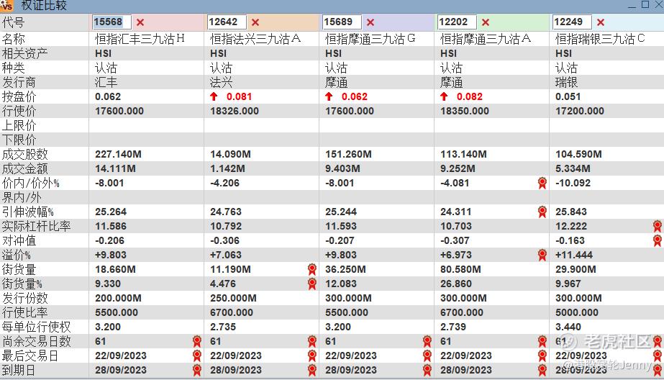Select the 行使价 row label
664x380 pixels.
pyautogui.click(x=19, y=111)
